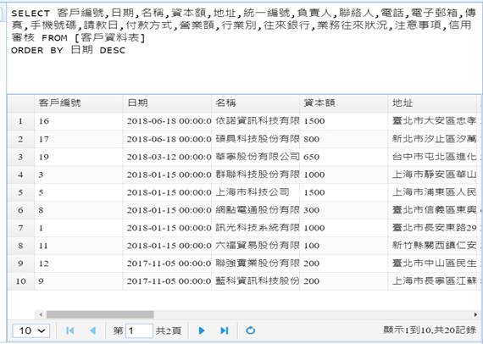Click address 臺北市中山區民生 cell
The image size is (483, 344).
tap(432, 264)
